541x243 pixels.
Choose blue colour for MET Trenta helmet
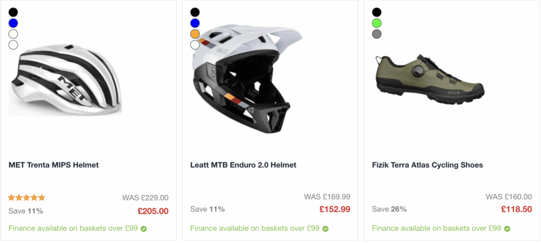(x=13, y=23)
